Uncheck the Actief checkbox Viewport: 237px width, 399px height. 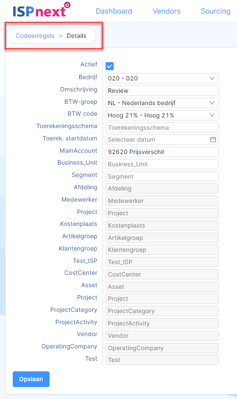pos(110,66)
